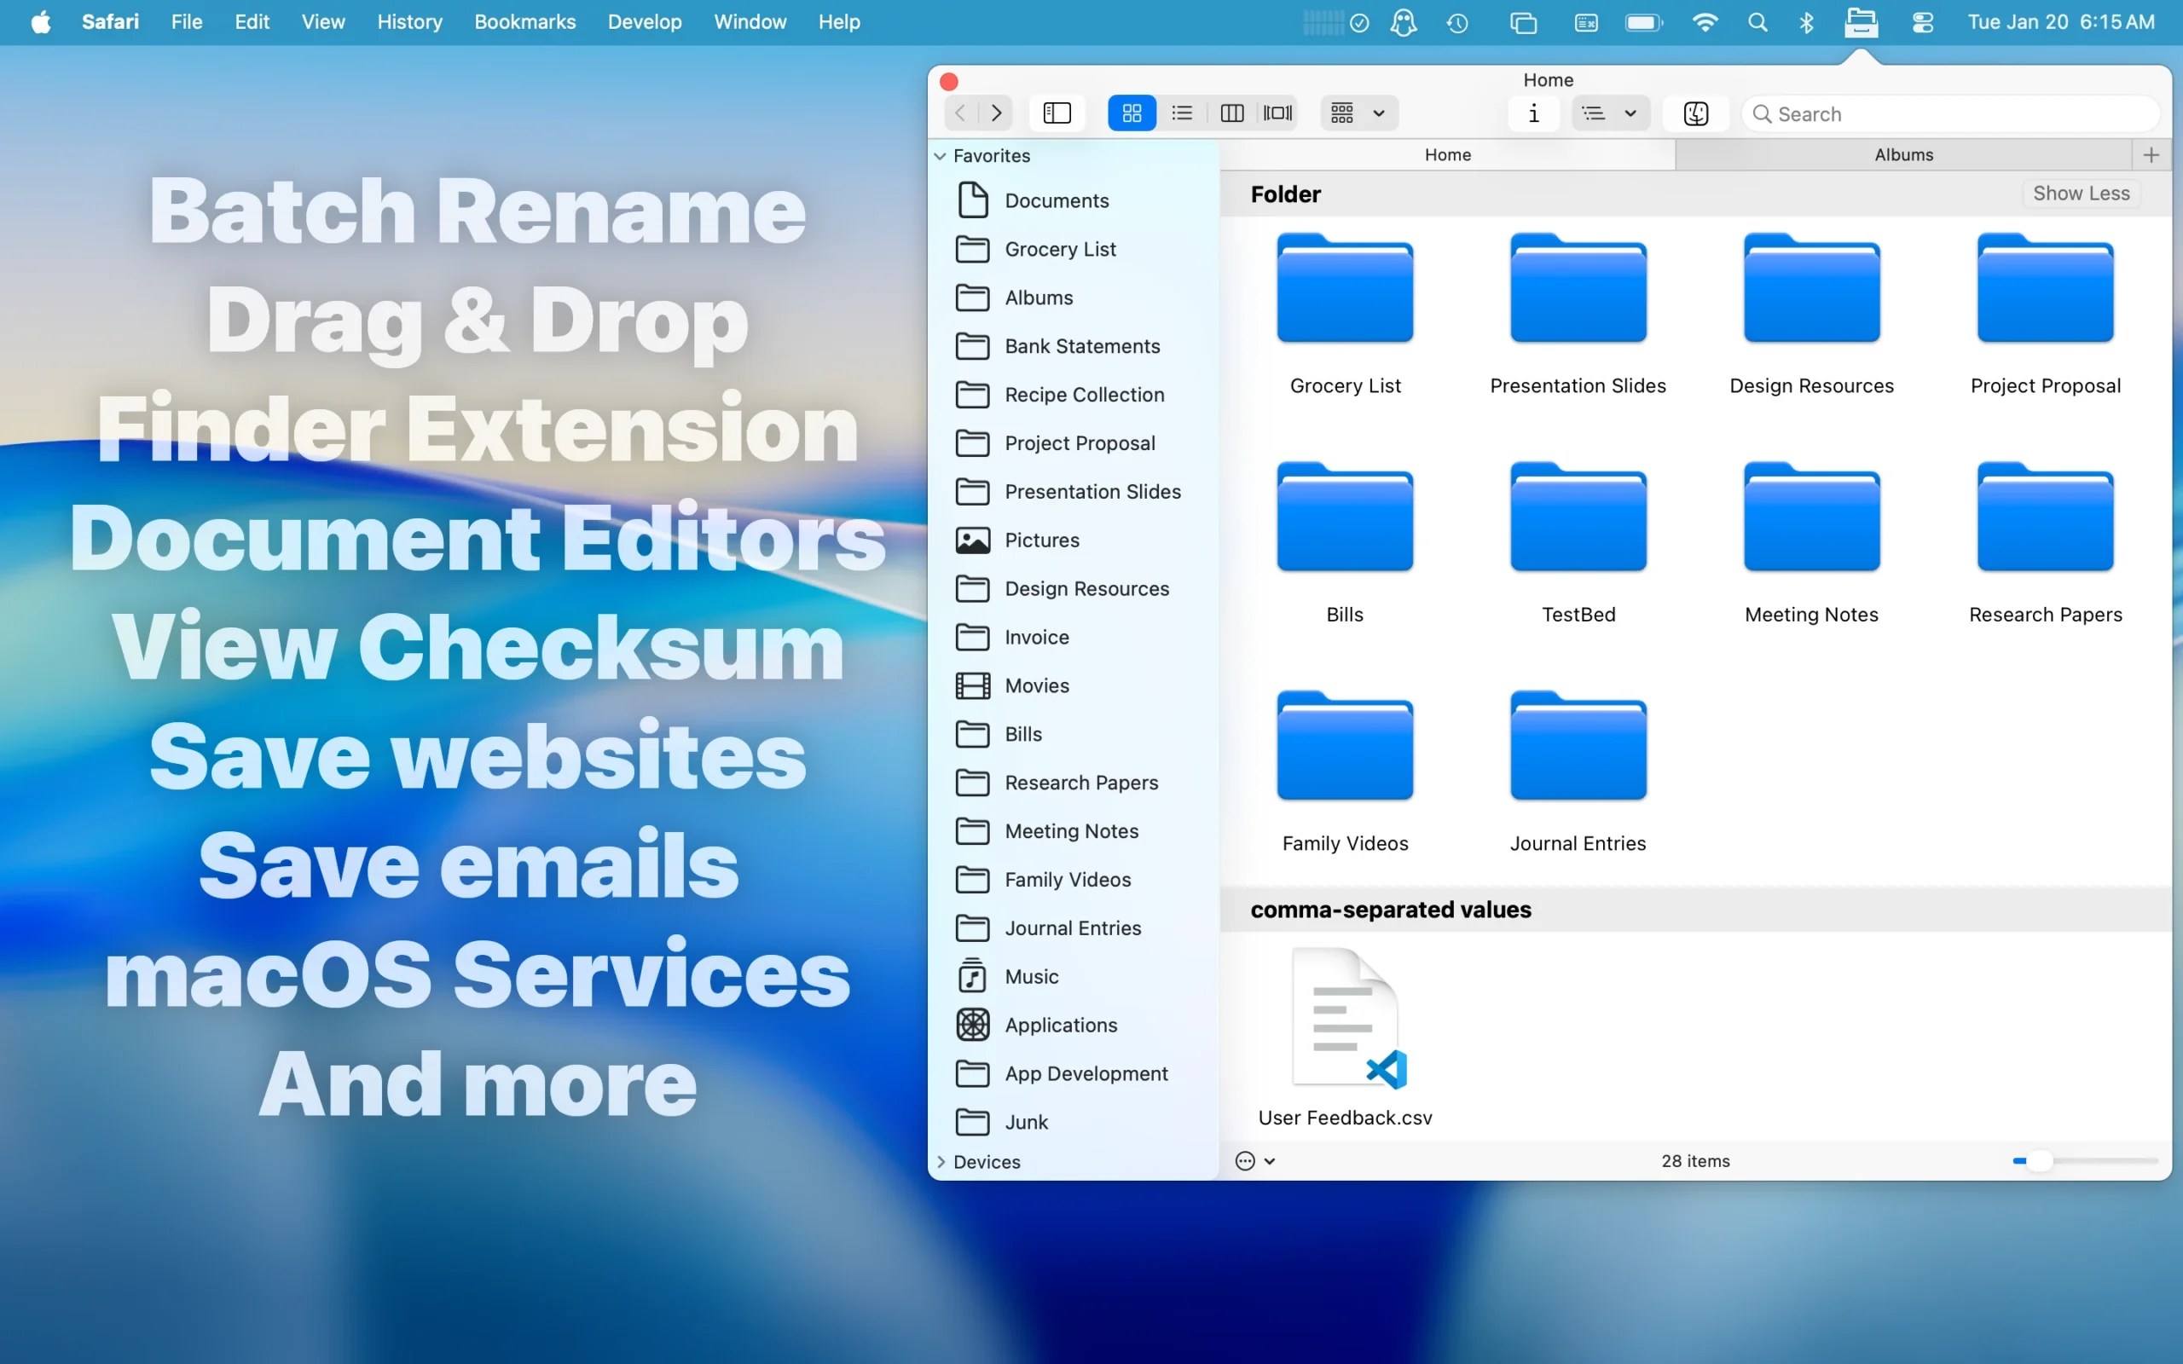Select the Music sidebar item
Image resolution: width=2183 pixels, height=1364 pixels.
[x=1031, y=976]
